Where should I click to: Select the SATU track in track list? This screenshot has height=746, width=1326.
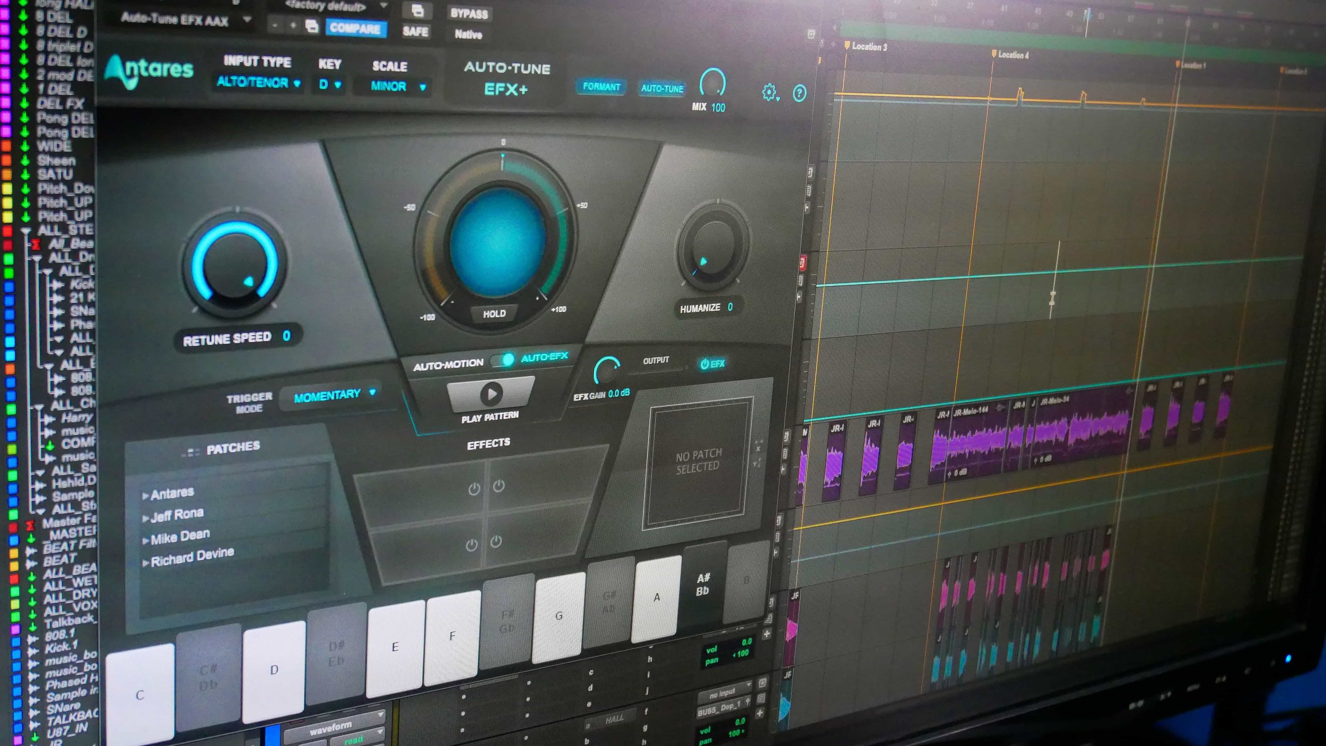pyautogui.click(x=55, y=174)
